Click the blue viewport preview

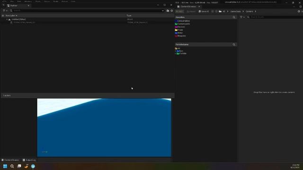click(x=104, y=127)
